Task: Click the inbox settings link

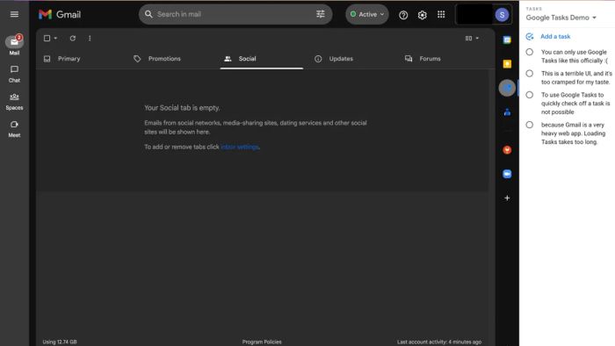Action: click(240, 147)
